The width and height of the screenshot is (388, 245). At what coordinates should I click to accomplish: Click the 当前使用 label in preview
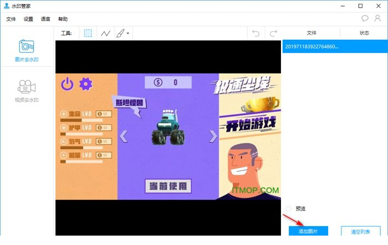[x=168, y=186]
